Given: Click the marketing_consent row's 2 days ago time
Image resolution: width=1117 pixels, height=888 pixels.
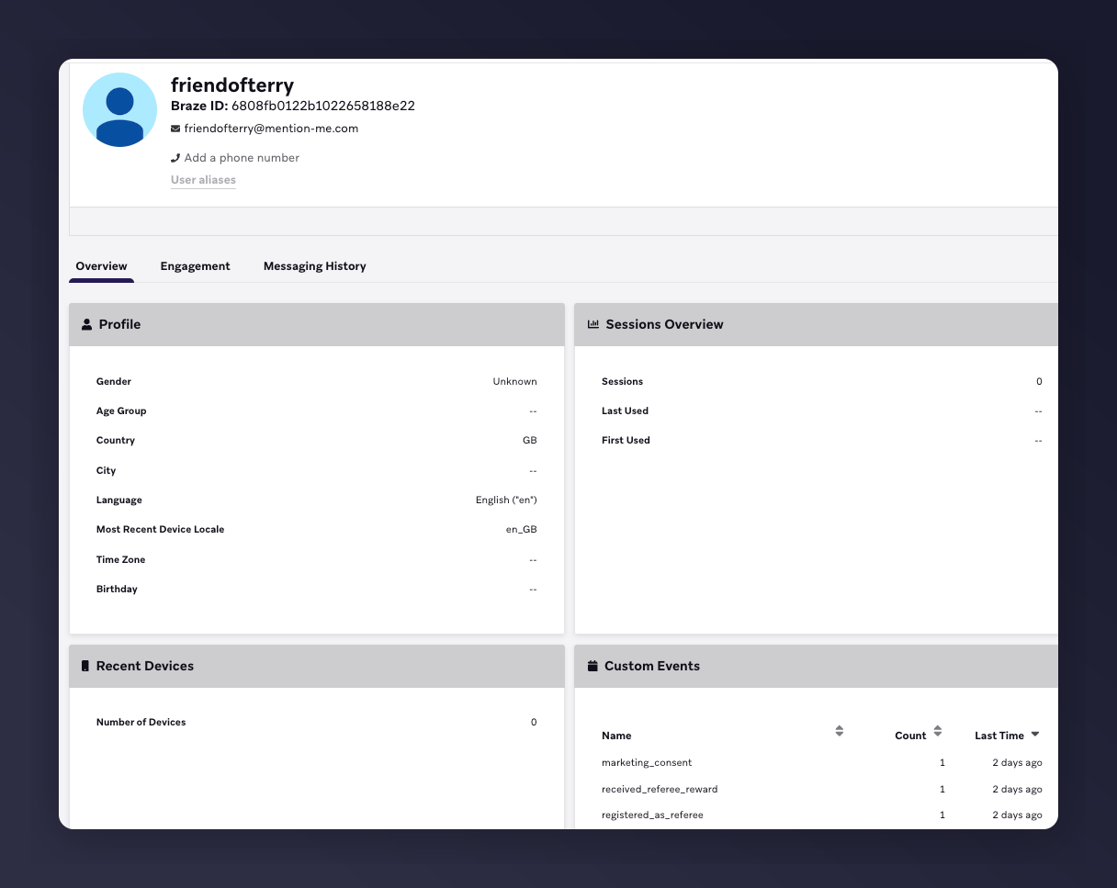Looking at the screenshot, I should click(1017, 763).
